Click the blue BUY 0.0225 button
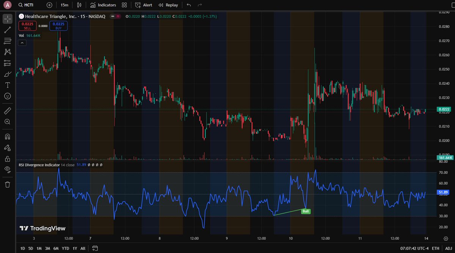Image resolution: width=455 pixels, height=253 pixels. tap(58, 26)
